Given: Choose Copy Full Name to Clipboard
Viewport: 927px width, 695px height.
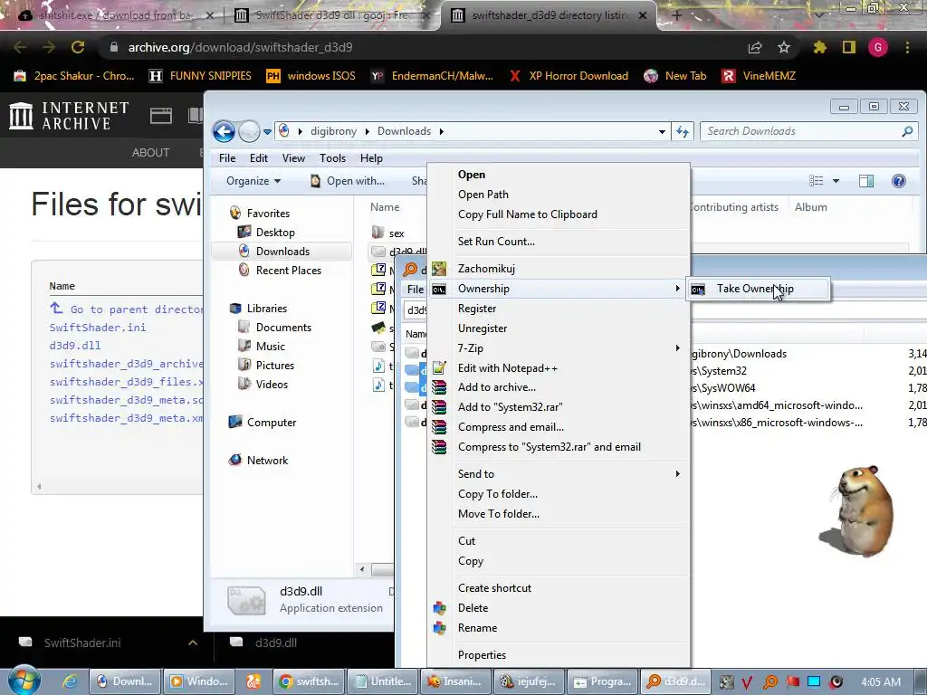Looking at the screenshot, I should (528, 214).
